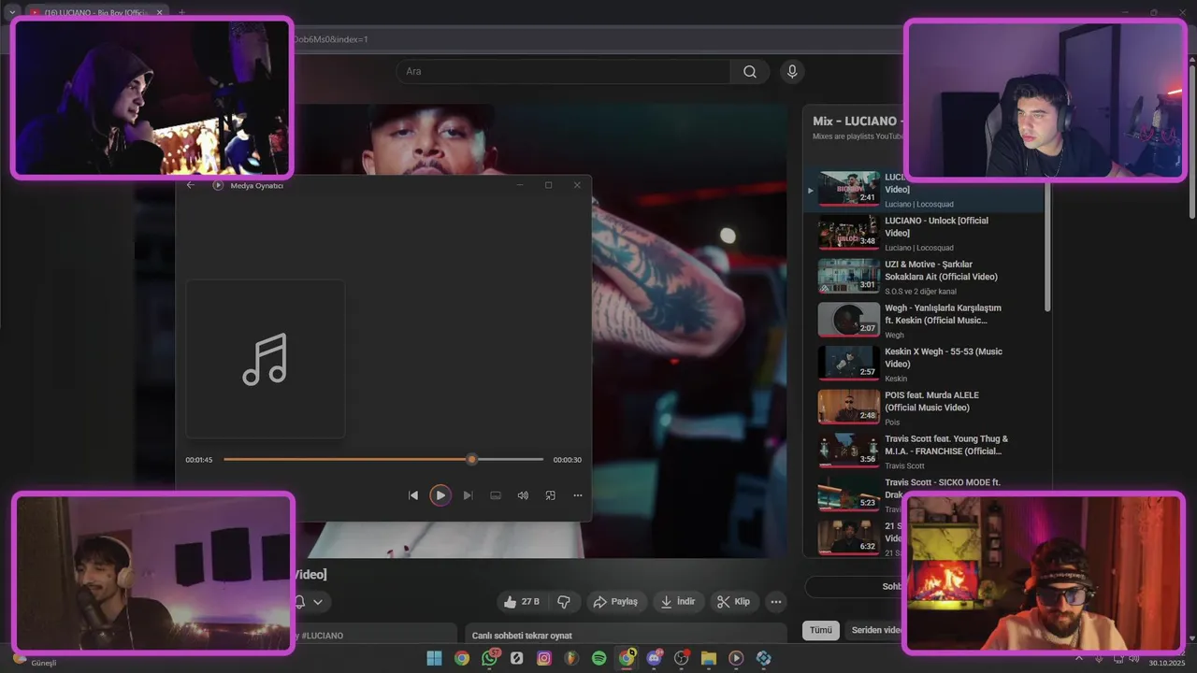Viewport: 1197px width, 673px height.
Task: Skip to previous track in Medya Oynatıcı
Action: tap(413, 495)
